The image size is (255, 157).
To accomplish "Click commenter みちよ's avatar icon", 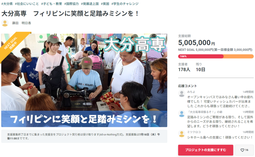I will pyautogui.click(x=182, y=94).
